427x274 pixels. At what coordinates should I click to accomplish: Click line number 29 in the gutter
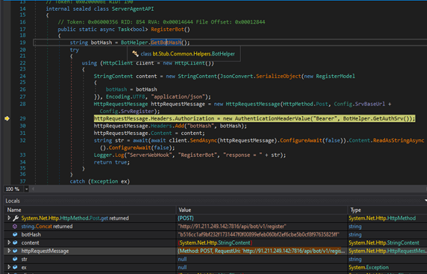[x=22, y=119]
